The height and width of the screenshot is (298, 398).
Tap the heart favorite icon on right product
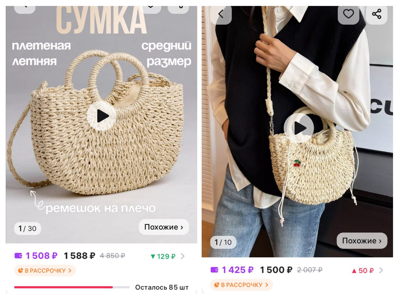pyautogui.click(x=348, y=14)
